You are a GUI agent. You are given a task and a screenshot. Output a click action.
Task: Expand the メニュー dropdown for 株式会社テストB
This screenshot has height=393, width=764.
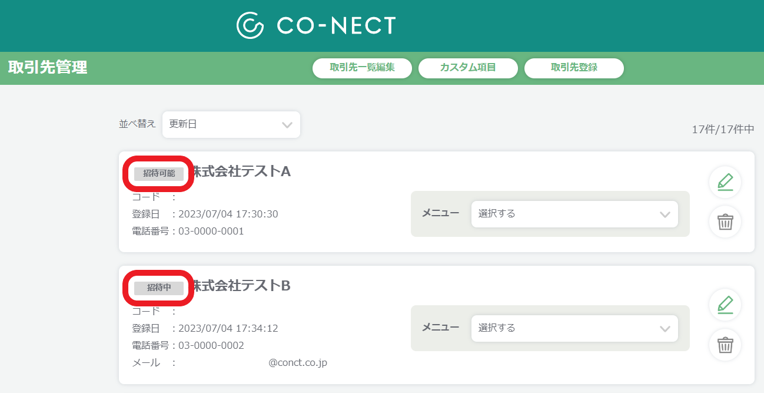(574, 328)
